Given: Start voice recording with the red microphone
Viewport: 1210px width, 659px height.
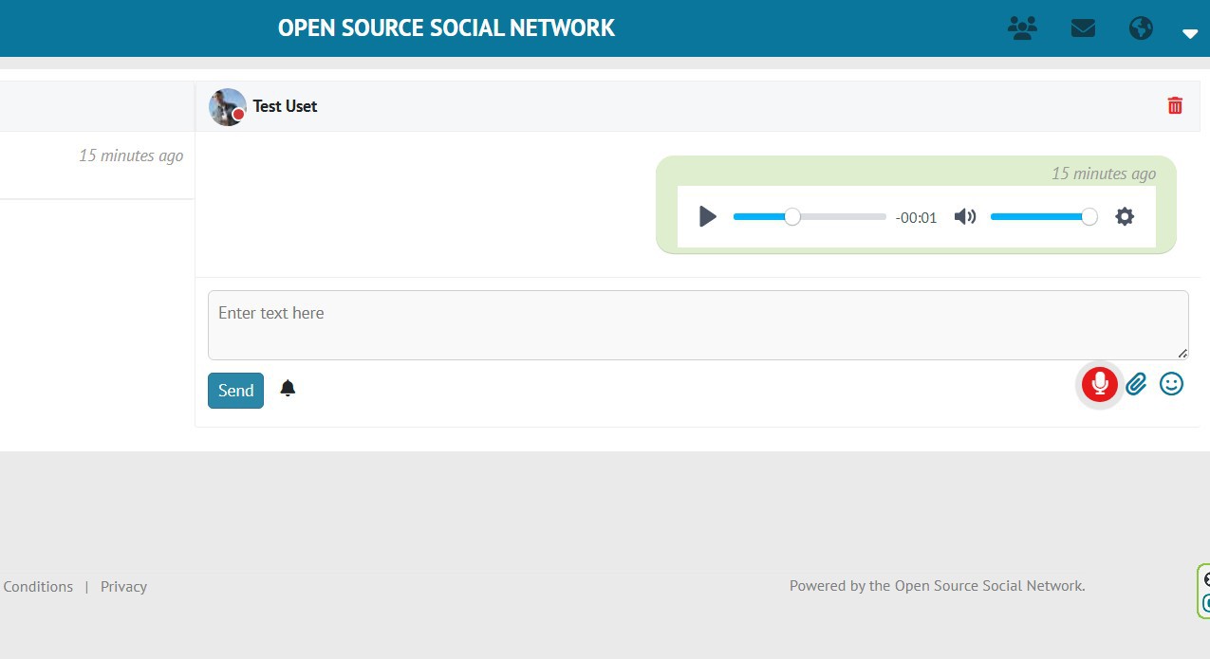Looking at the screenshot, I should point(1100,384).
